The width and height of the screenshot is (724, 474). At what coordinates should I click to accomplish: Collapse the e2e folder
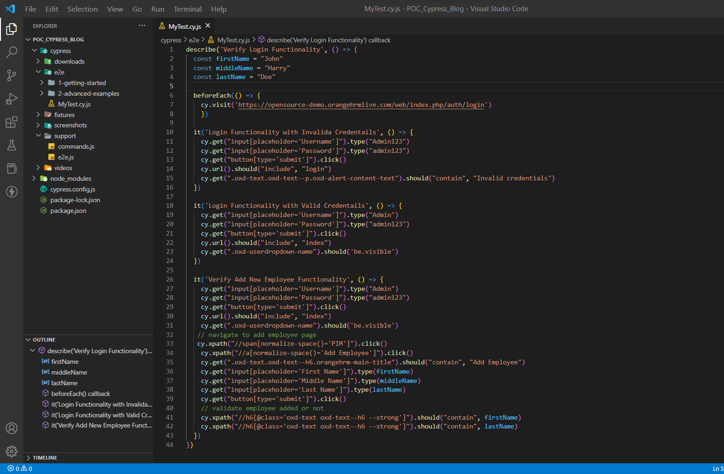tap(38, 72)
